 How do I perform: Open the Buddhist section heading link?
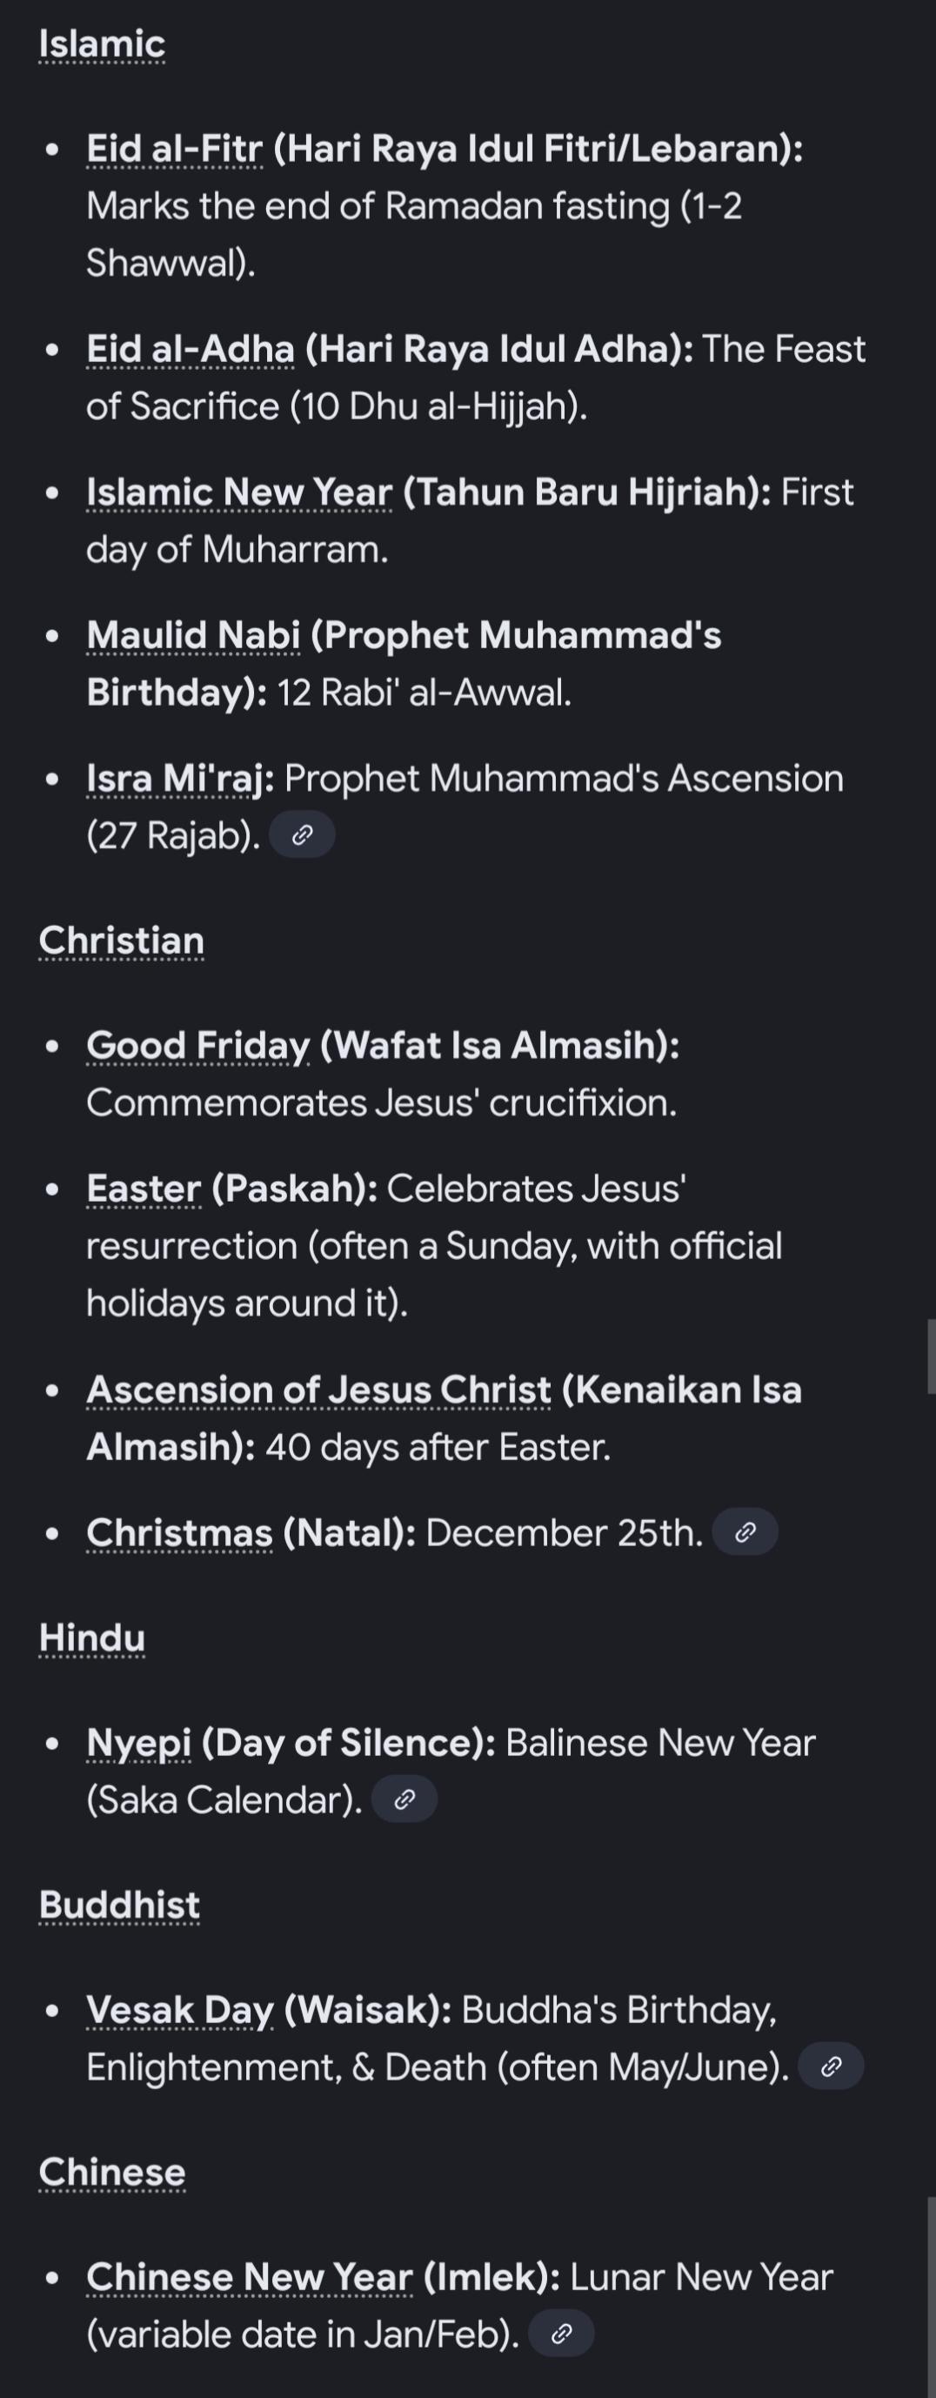[119, 1905]
